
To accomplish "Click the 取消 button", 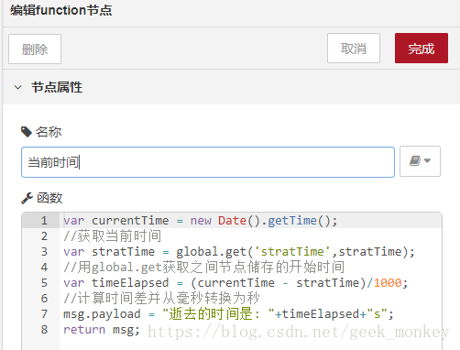I will click(x=354, y=49).
